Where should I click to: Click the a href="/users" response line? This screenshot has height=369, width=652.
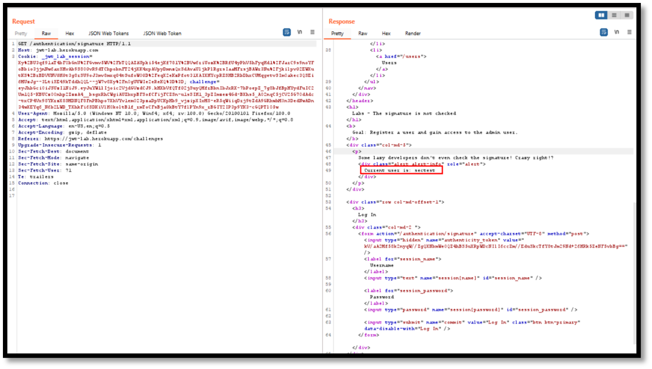click(401, 56)
